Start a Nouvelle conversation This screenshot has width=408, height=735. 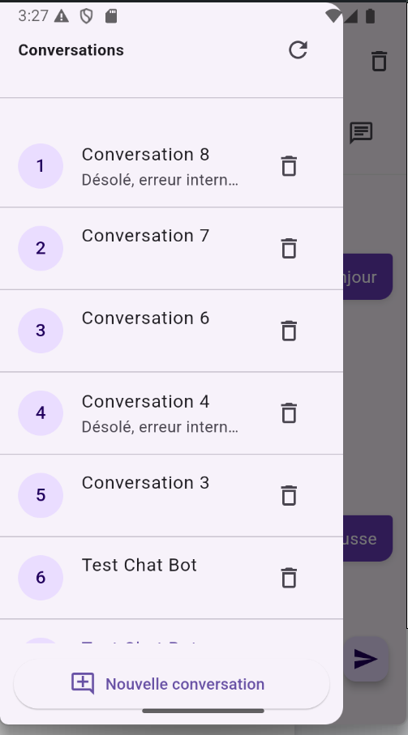pyautogui.click(x=172, y=684)
